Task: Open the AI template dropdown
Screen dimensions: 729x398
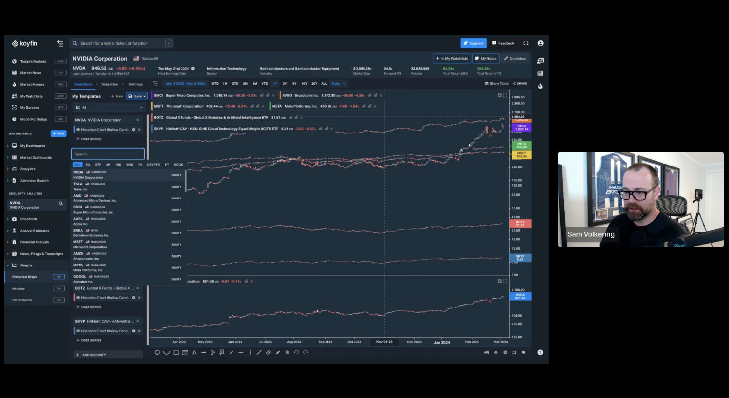Action: click(x=109, y=107)
